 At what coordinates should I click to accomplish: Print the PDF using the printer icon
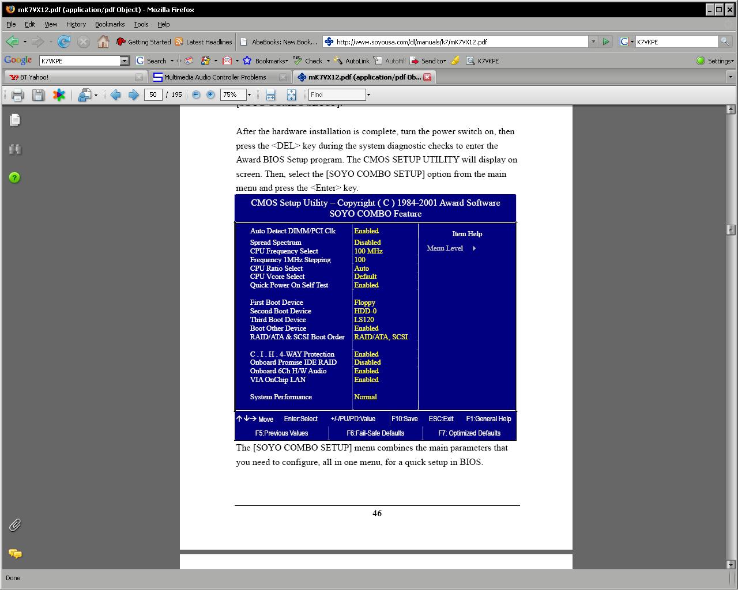click(x=17, y=95)
